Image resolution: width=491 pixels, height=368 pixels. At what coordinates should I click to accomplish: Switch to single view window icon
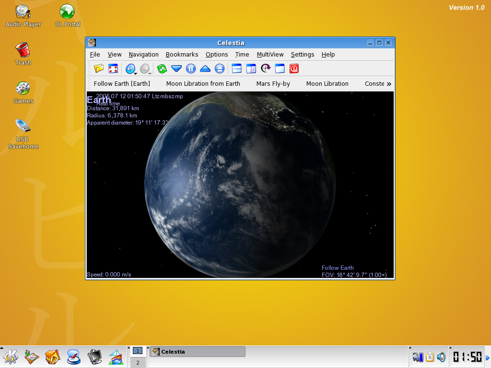280,69
